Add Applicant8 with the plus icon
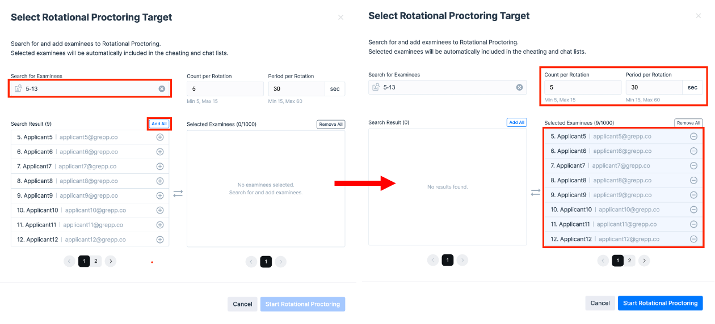715x324 pixels. coord(160,181)
